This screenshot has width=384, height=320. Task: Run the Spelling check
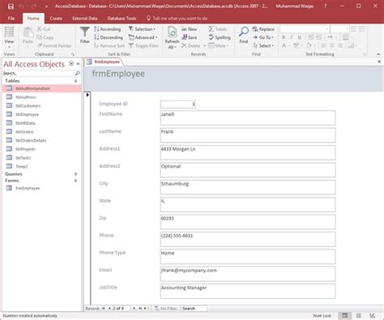(x=220, y=37)
